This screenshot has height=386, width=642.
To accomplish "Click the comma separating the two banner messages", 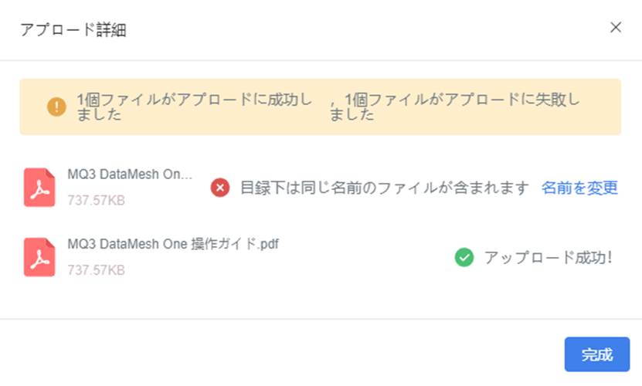I will pos(334,101).
